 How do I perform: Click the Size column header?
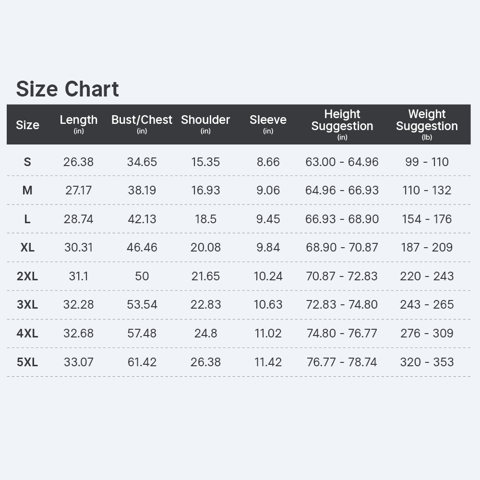click(27, 125)
